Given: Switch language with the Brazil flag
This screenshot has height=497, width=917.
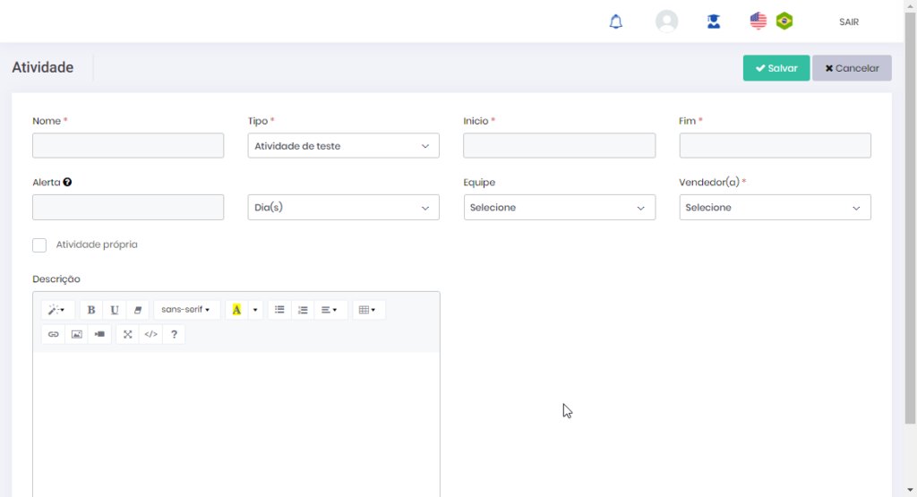Looking at the screenshot, I should pos(784,21).
